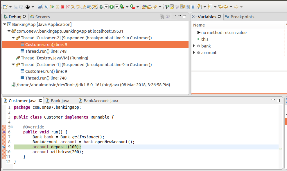This screenshot has height=171, width=287.
Task: Click the orange scrollbar in Variables panel
Action: [x=238, y=94]
